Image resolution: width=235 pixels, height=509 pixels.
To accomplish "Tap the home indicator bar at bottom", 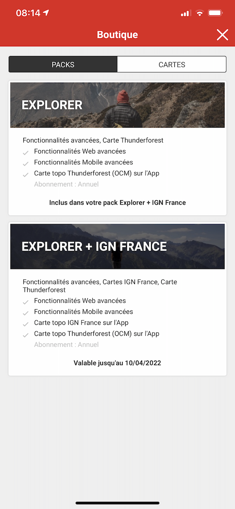I will 117,503.
